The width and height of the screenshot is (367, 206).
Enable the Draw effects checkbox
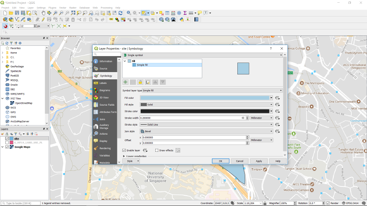click(157, 150)
